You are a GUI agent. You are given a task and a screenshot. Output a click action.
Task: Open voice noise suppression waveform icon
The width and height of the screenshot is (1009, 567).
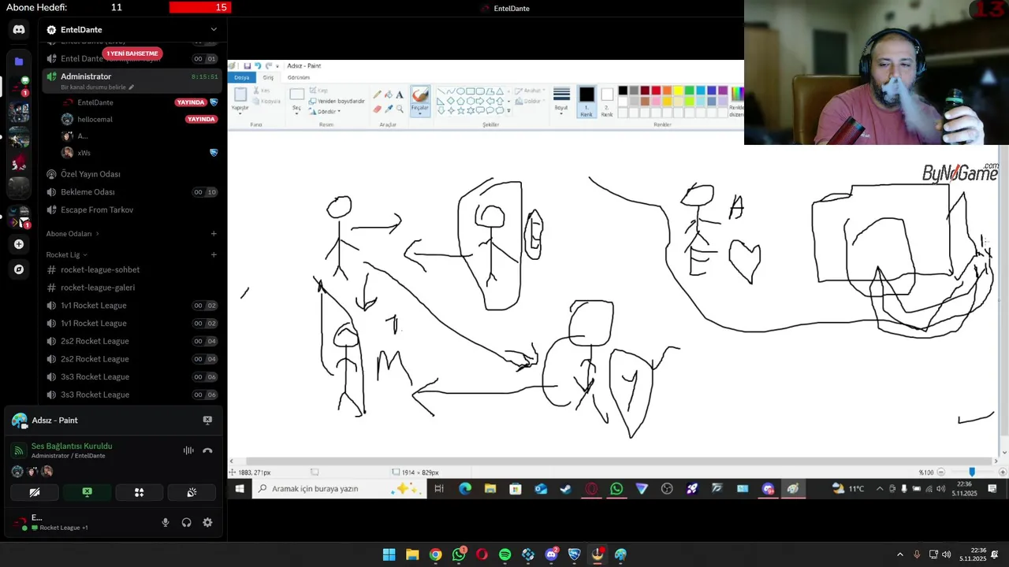188,451
